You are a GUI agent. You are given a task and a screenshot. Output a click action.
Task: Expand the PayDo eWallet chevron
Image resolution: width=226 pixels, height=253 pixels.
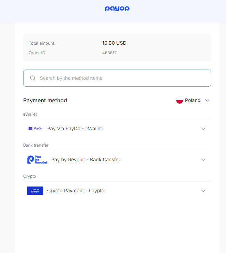(x=203, y=129)
